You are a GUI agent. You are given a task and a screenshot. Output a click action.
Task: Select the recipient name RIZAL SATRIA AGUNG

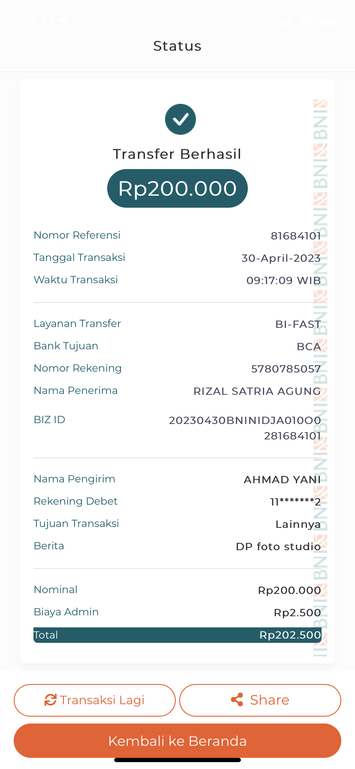click(x=257, y=391)
